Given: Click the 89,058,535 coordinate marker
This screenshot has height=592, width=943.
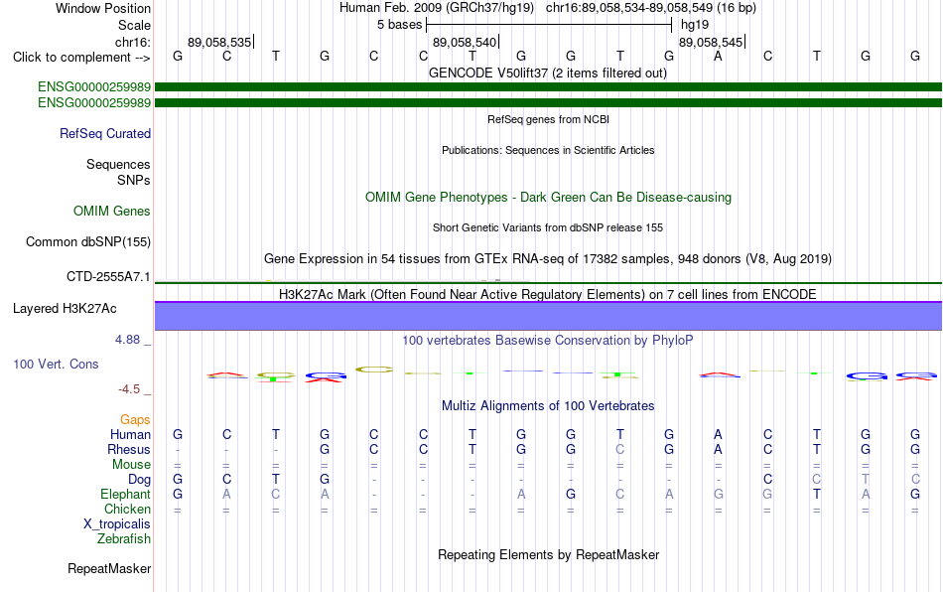Looking at the screenshot, I should (219, 42).
